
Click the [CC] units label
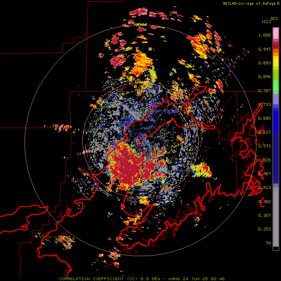pyautogui.click(x=267, y=22)
